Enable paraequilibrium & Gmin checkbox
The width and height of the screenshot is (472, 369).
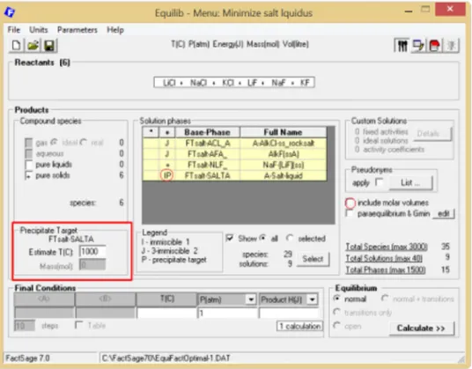point(350,213)
